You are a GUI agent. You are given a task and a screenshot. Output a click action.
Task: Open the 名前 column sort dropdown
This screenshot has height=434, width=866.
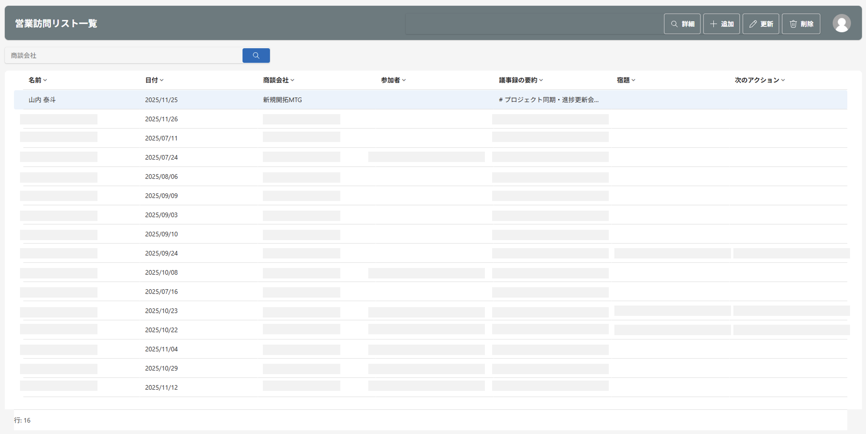pos(46,80)
